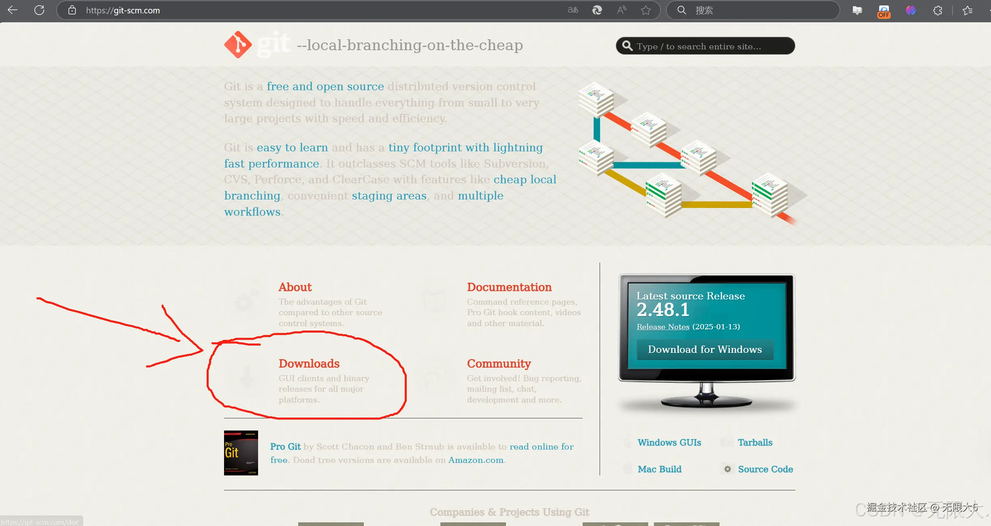Open the Documentation section
The height and width of the screenshot is (526, 991).
(509, 287)
